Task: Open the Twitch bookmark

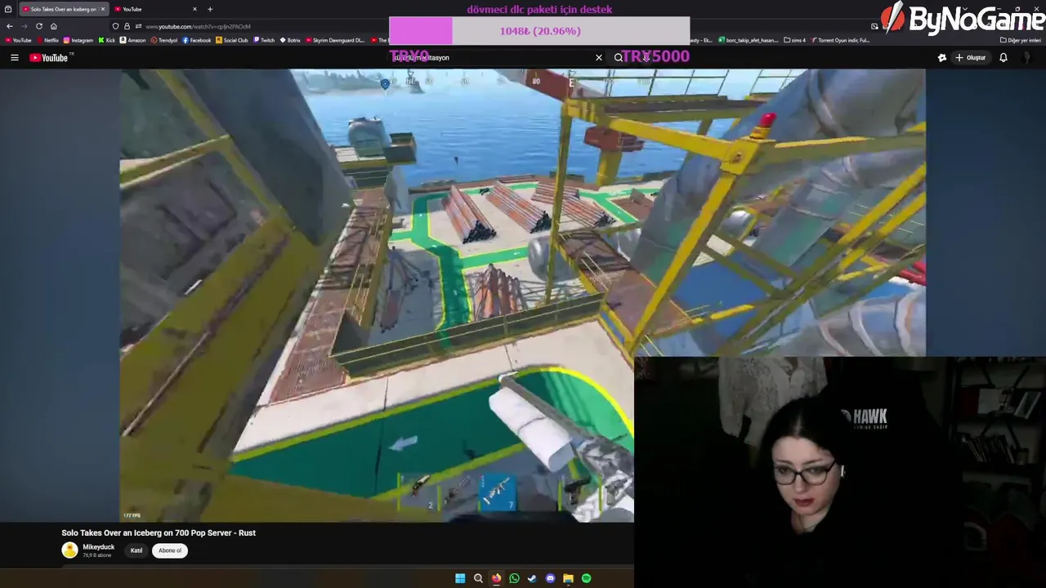Action: point(264,40)
